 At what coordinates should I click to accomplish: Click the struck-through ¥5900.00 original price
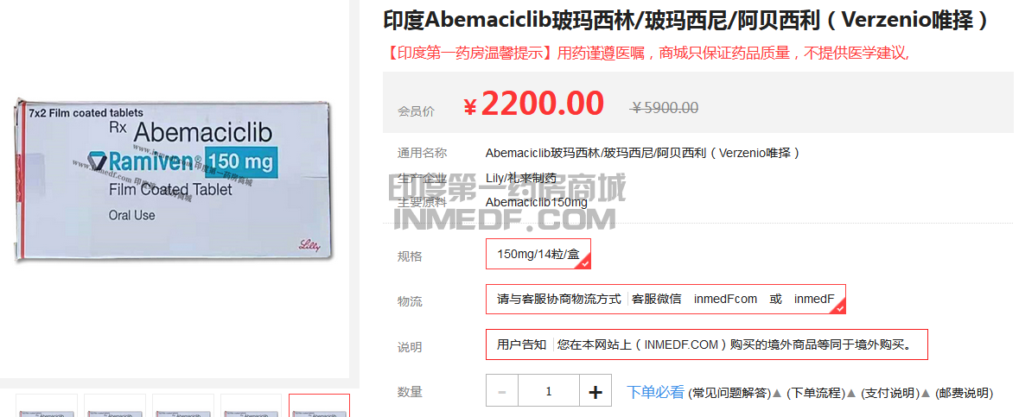(x=665, y=108)
